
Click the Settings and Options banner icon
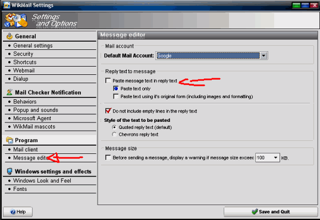(16, 20)
